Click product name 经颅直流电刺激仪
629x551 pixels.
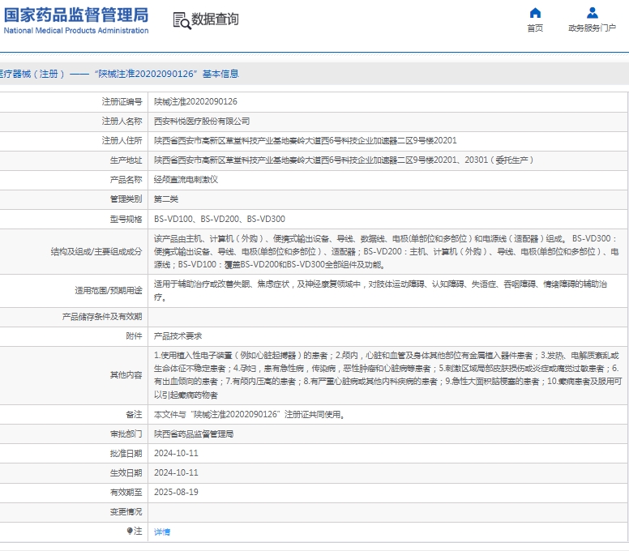point(186,179)
